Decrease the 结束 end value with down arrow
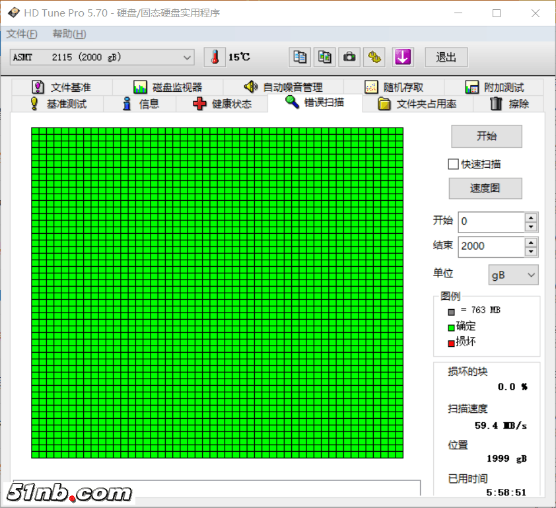 (531, 251)
